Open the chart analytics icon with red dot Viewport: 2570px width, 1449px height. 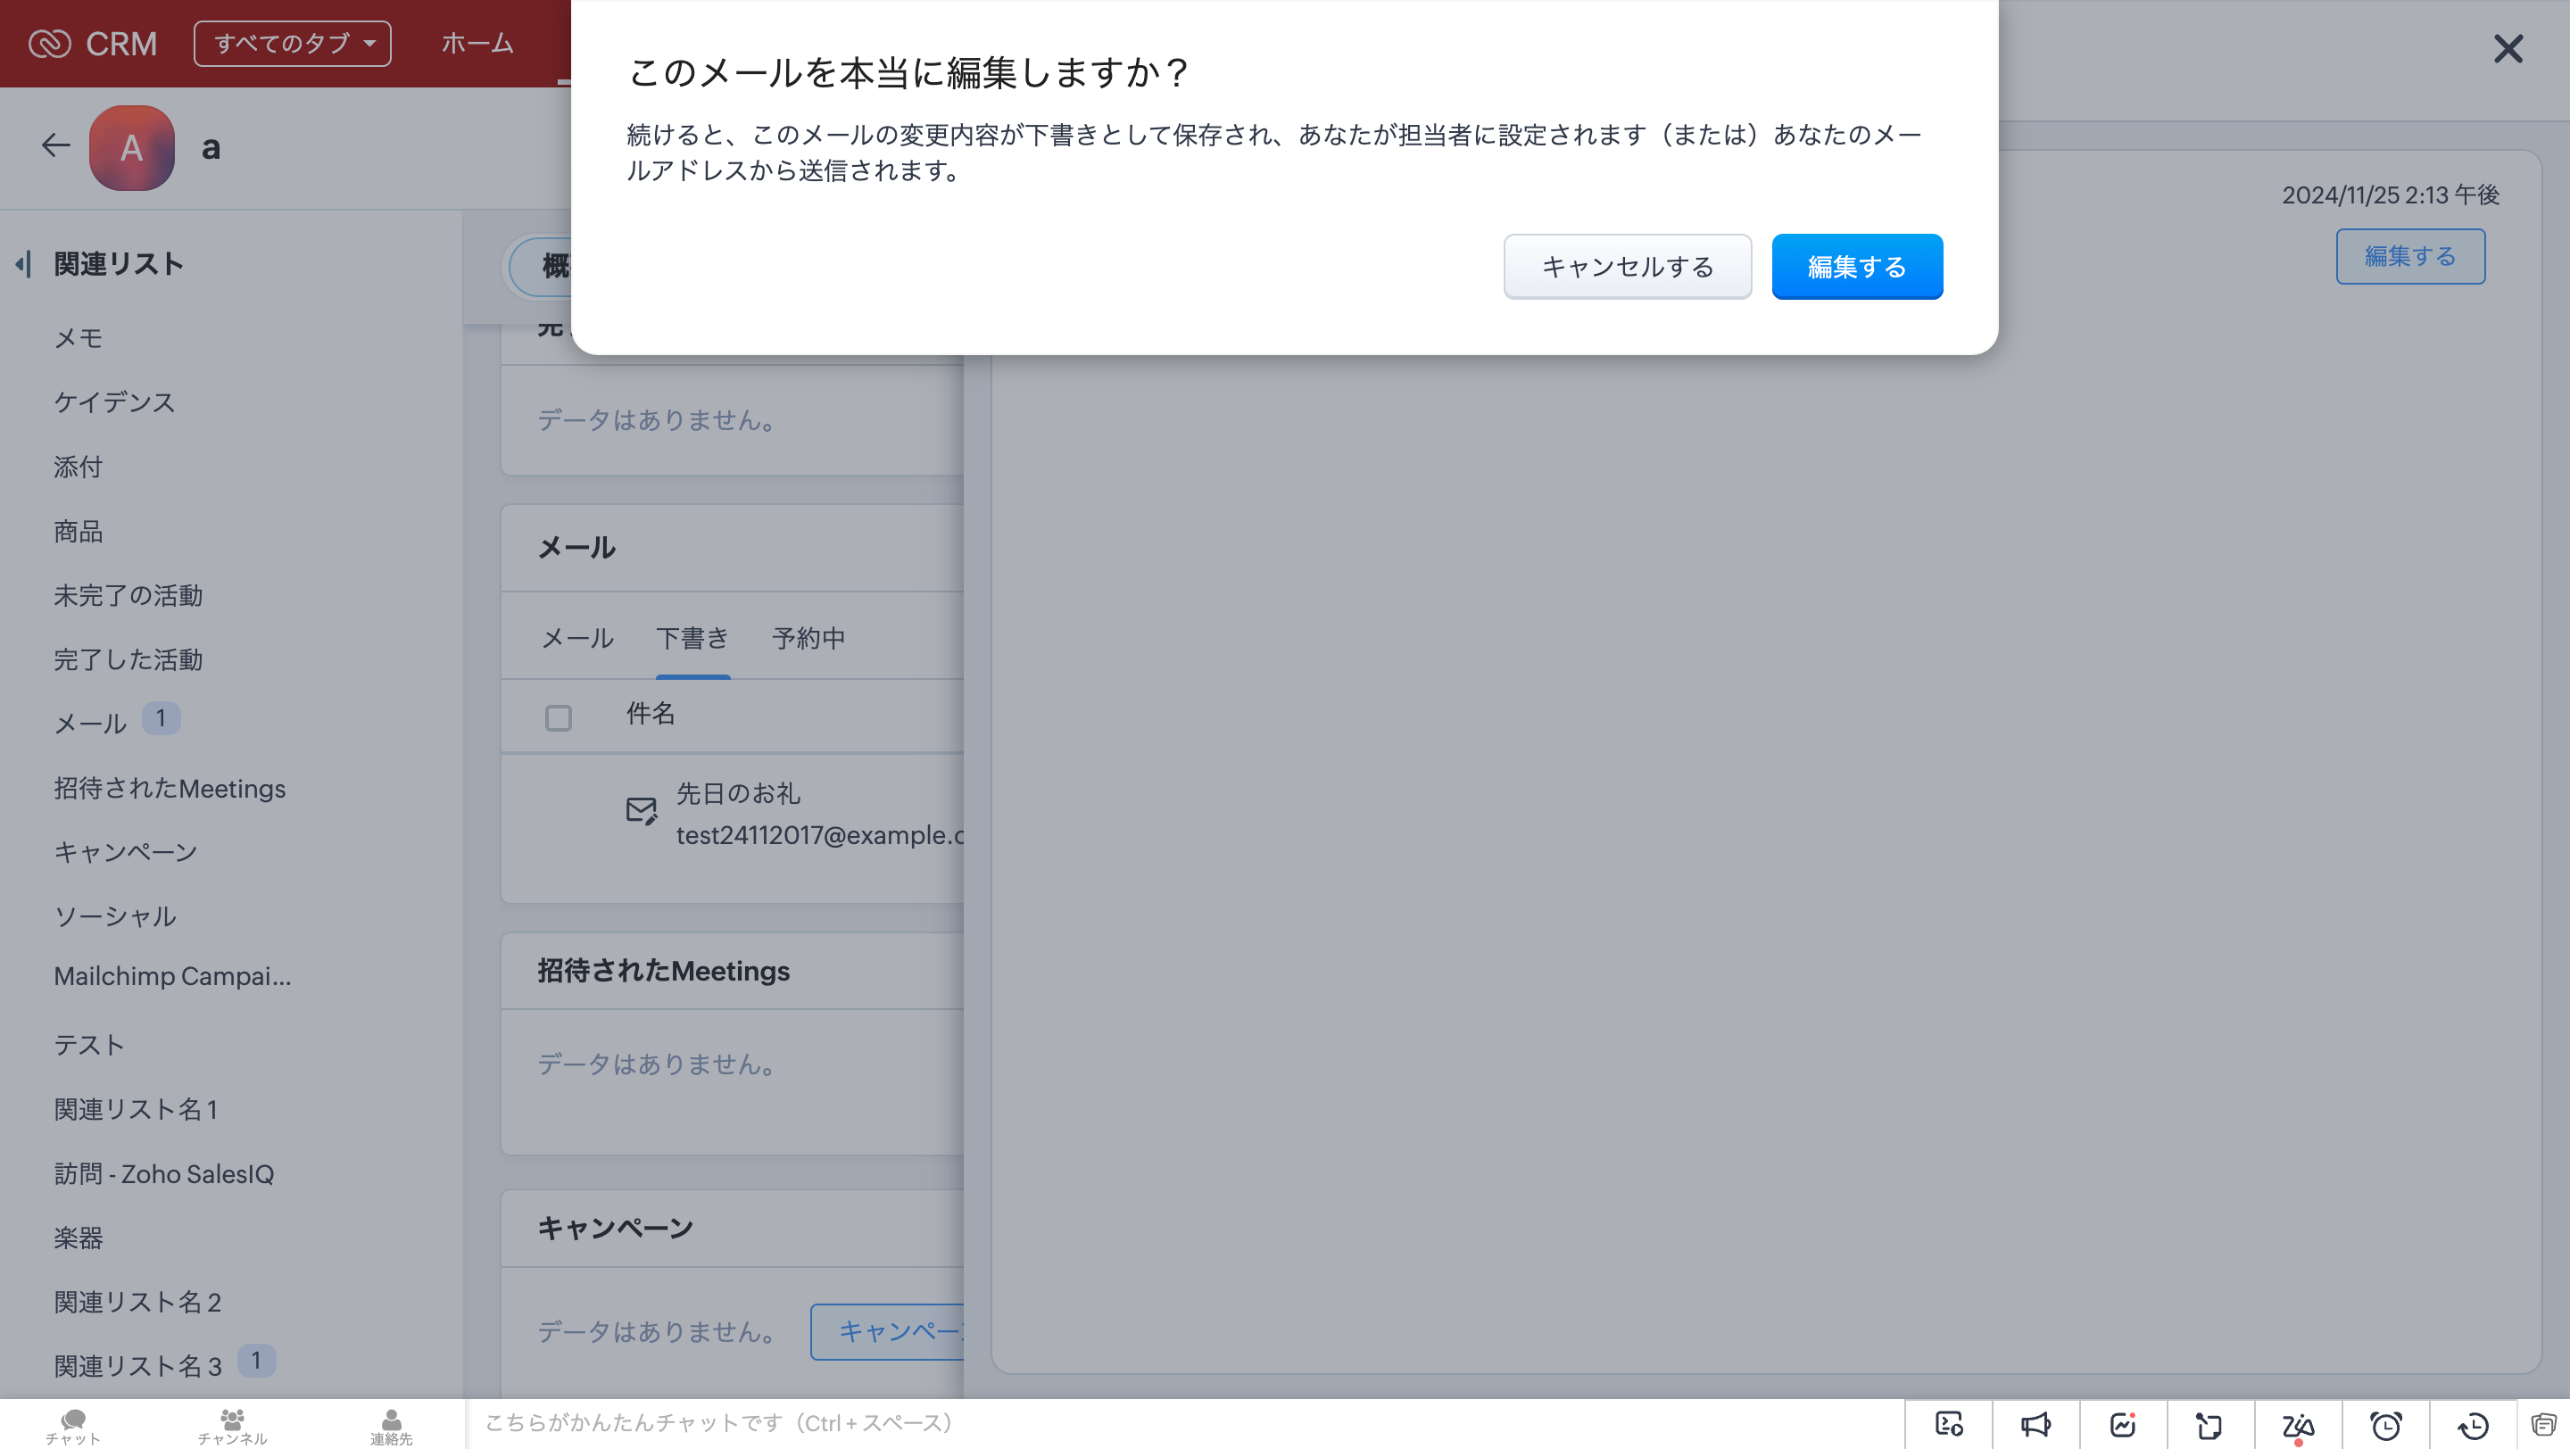[2122, 1425]
